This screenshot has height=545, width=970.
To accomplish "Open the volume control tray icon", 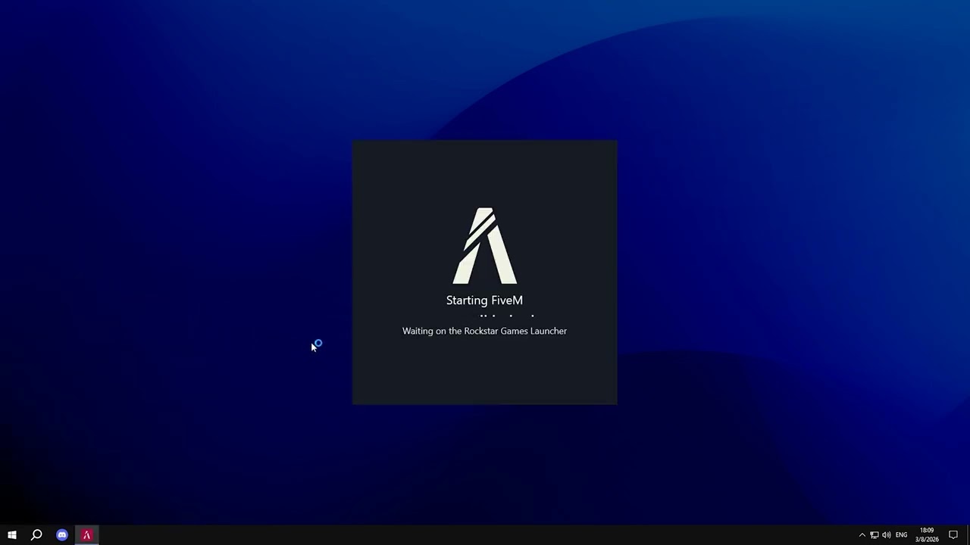I will (x=886, y=535).
